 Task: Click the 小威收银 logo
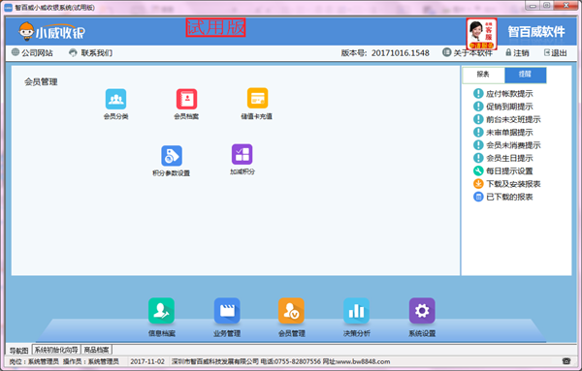tap(52, 32)
